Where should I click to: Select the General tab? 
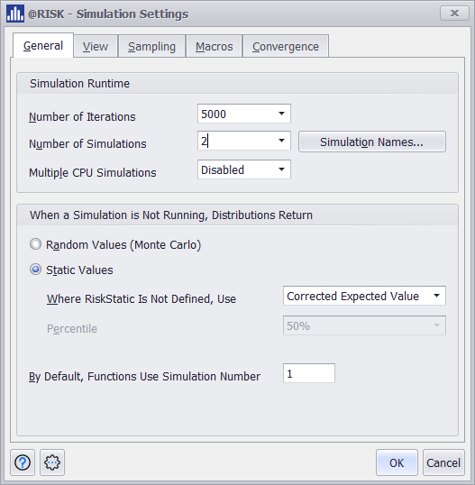(x=43, y=45)
